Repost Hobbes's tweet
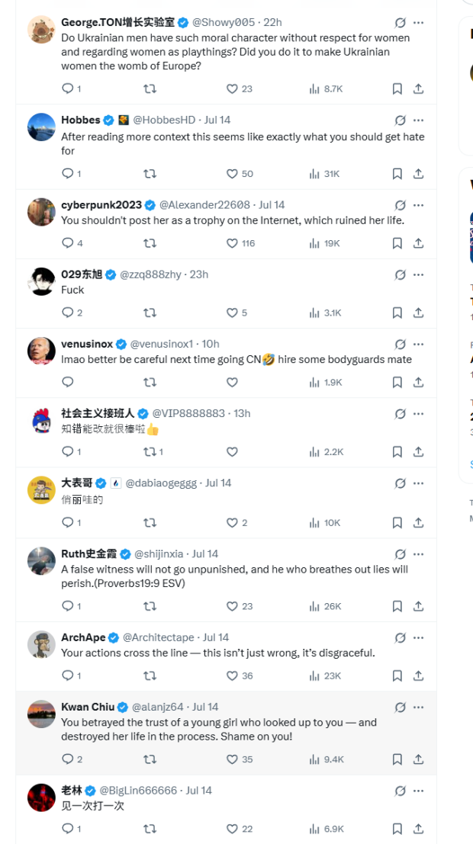The image size is (473, 844). pyautogui.click(x=150, y=174)
